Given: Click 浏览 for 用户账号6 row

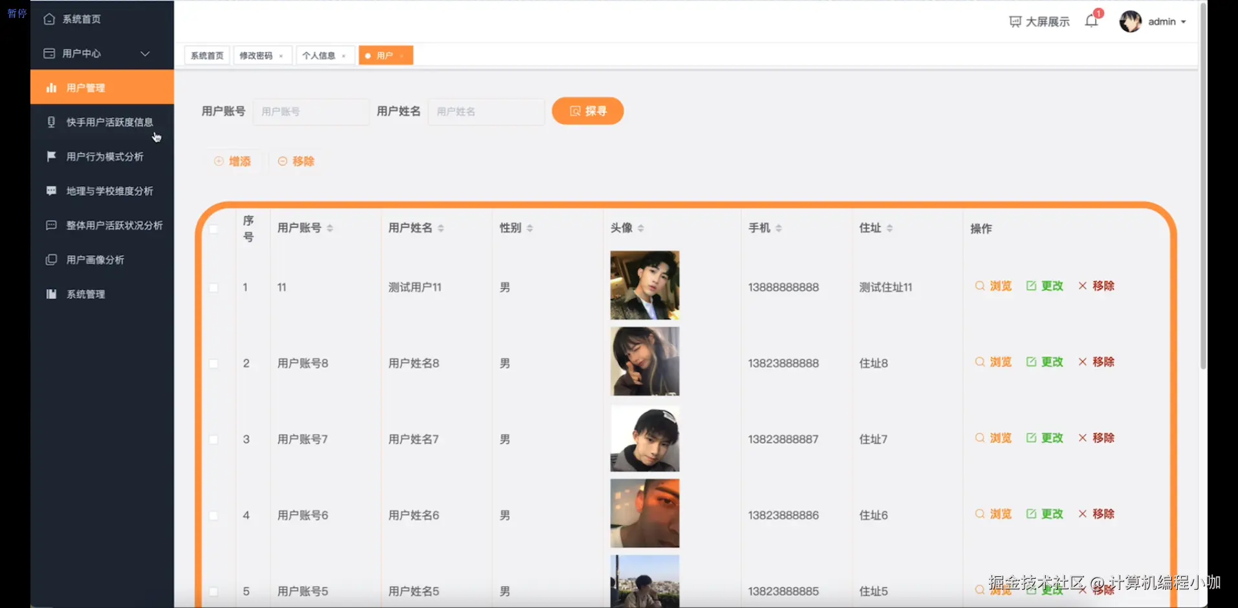Looking at the screenshot, I should (x=994, y=514).
